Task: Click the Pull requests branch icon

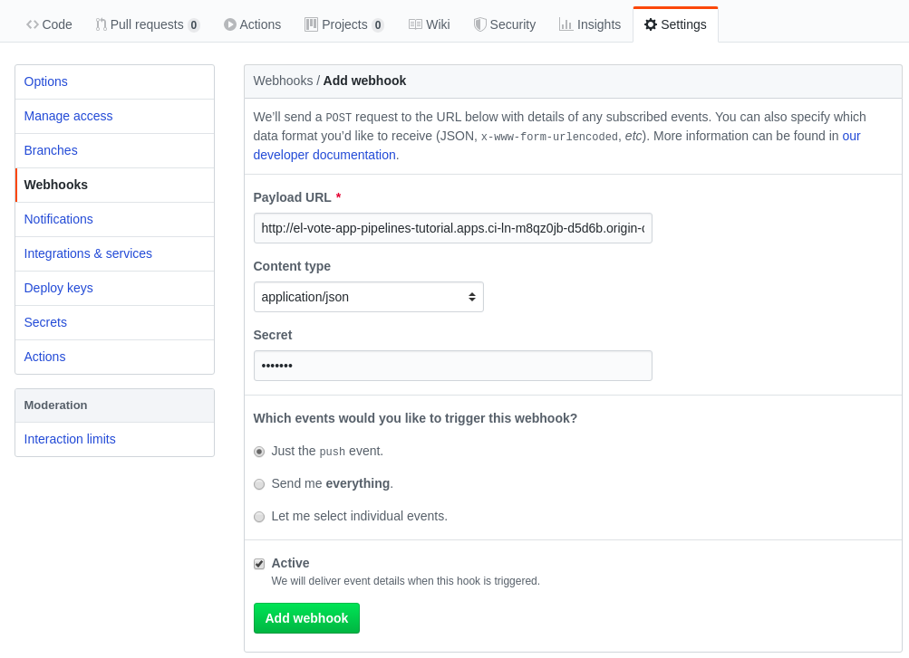Action: click(101, 24)
